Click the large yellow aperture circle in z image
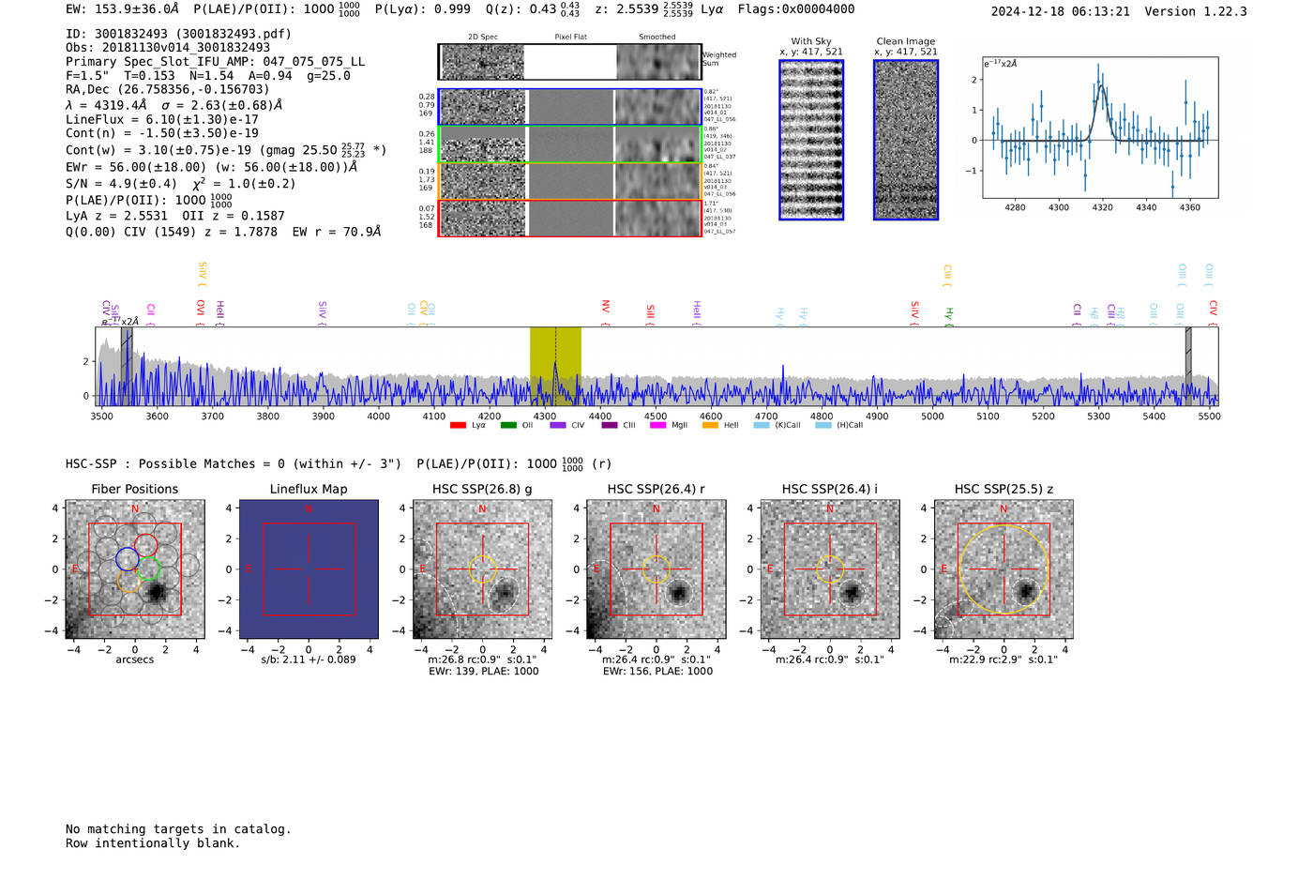 pos(1004,569)
